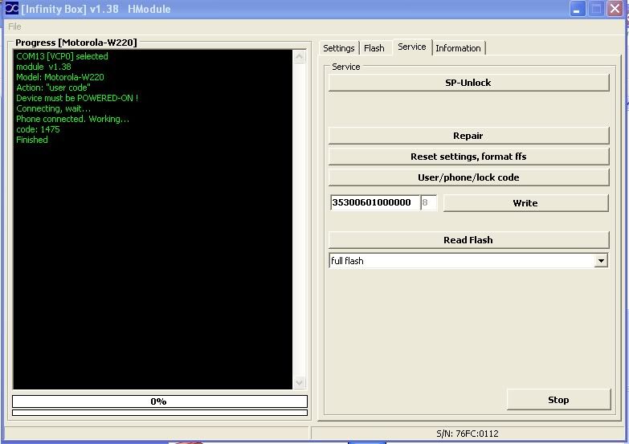This screenshot has width=629, height=444.
Task: Switch to the Flash tab
Action: [374, 48]
